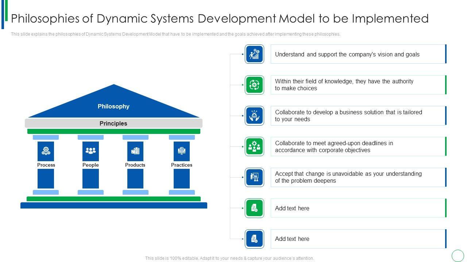Click the blue add-document icon at bottom
Image resolution: width=467 pixels, height=262 pixels.
254,239
